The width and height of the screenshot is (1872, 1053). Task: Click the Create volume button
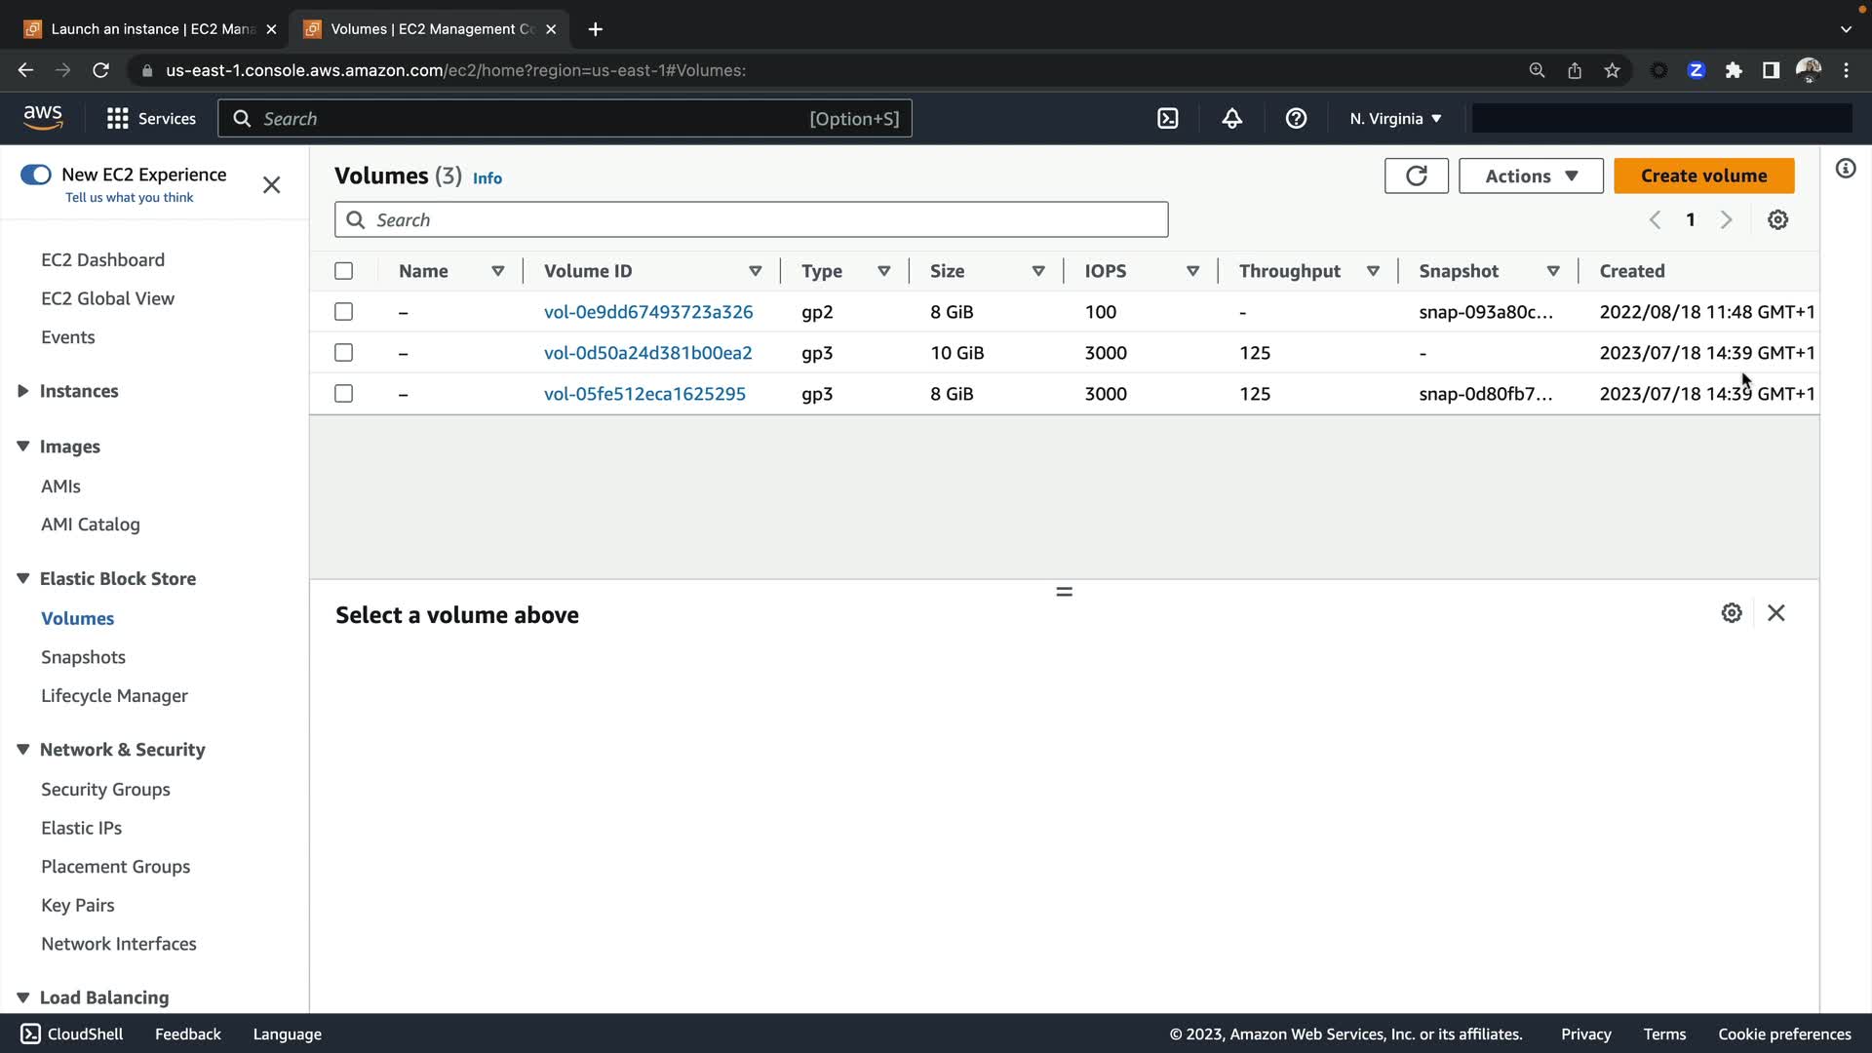click(x=1702, y=176)
